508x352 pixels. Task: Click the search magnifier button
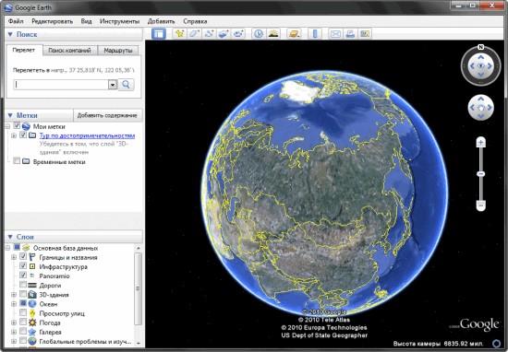[126, 85]
